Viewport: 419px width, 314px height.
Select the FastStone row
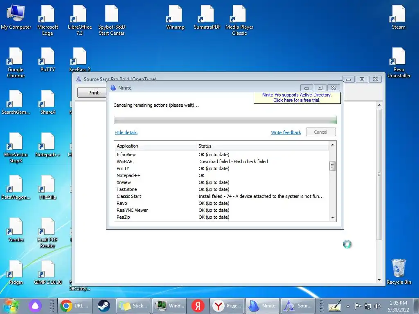pyautogui.click(x=222, y=189)
